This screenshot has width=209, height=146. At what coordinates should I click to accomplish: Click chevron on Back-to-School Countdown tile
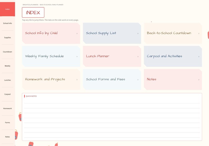(199, 33)
